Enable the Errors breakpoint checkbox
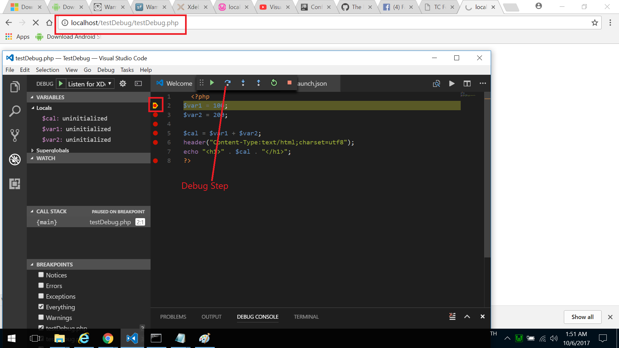The image size is (619, 348). tap(41, 285)
